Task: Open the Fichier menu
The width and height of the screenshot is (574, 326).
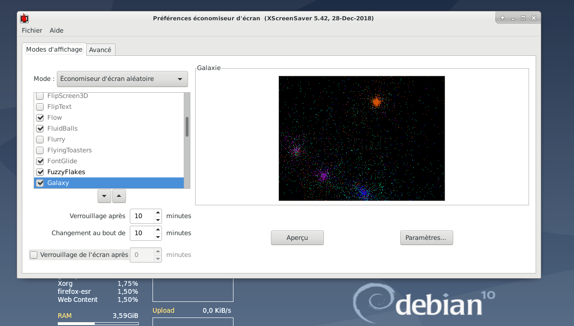Action: pos(32,30)
